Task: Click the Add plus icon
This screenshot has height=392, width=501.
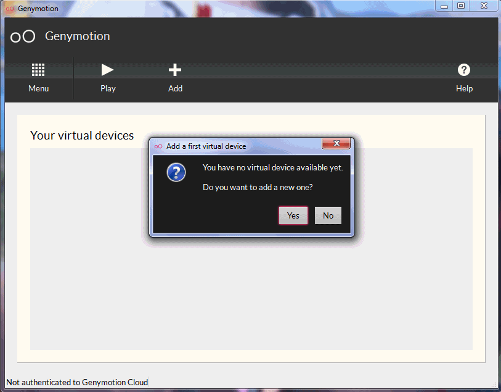Action: (x=175, y=70)
